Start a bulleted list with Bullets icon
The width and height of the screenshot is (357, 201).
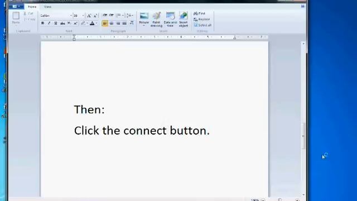pyautogui.click(x=119, y=15)
